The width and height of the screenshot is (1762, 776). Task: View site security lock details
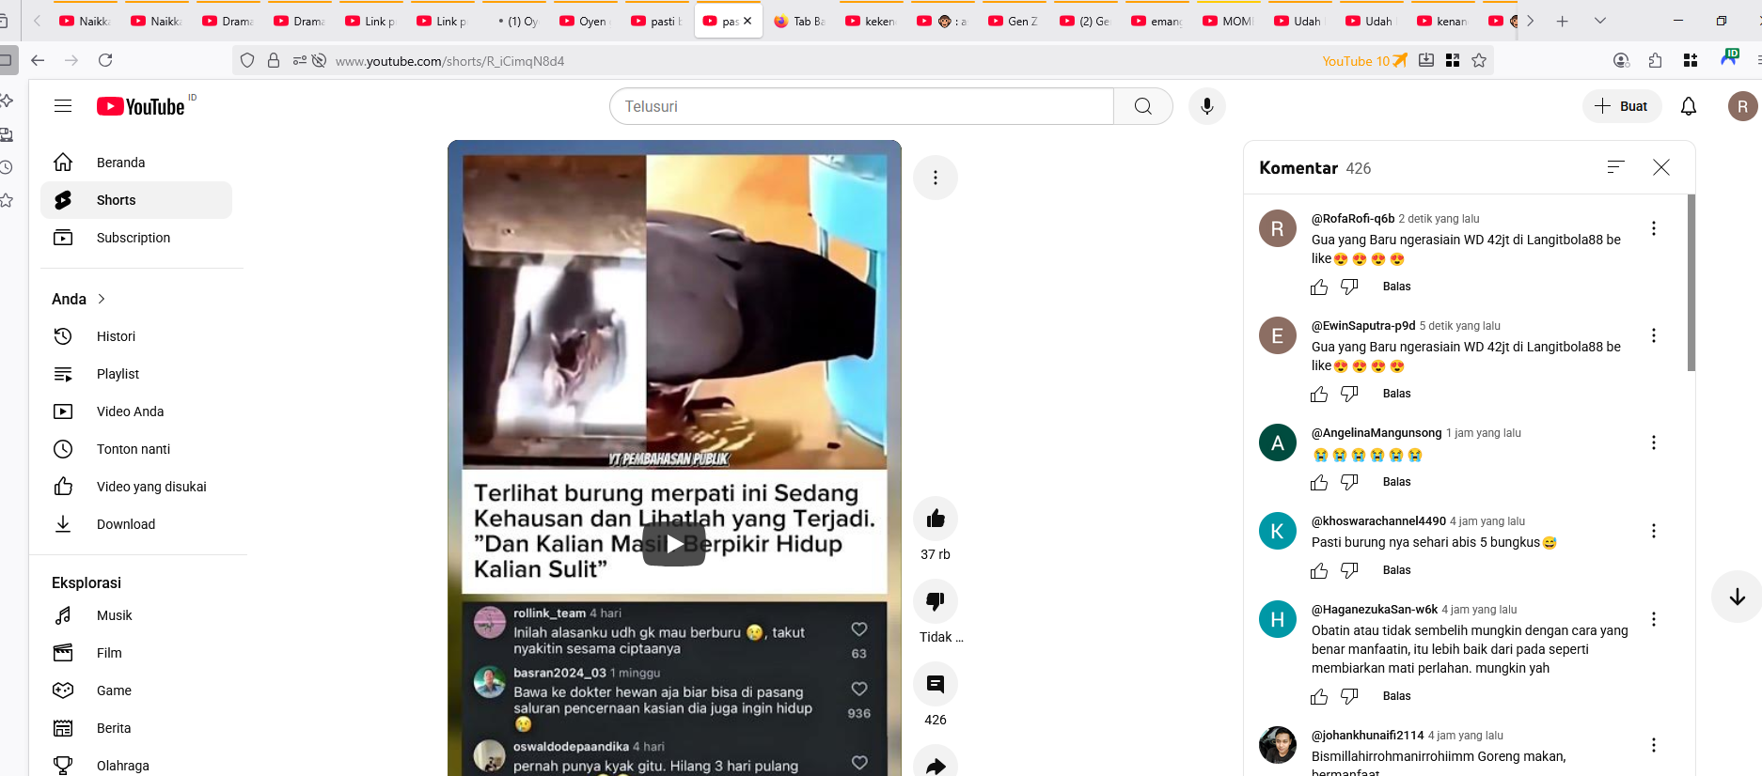[274, 60]
